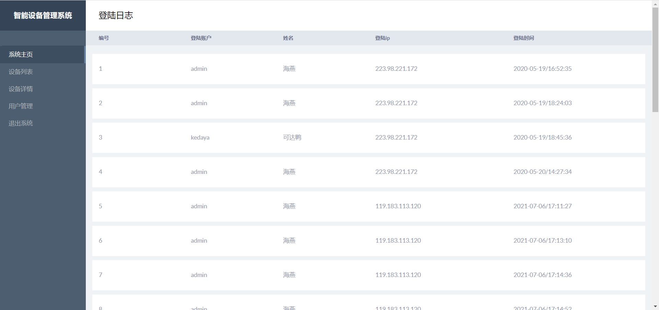
Task: Click the timestamp 2020-05-20/14:27:34
Action: [x=542, y=172]
